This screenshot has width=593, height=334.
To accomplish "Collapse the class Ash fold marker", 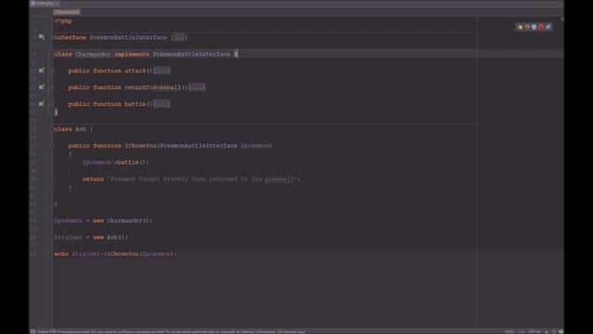I will coord(53,129).
